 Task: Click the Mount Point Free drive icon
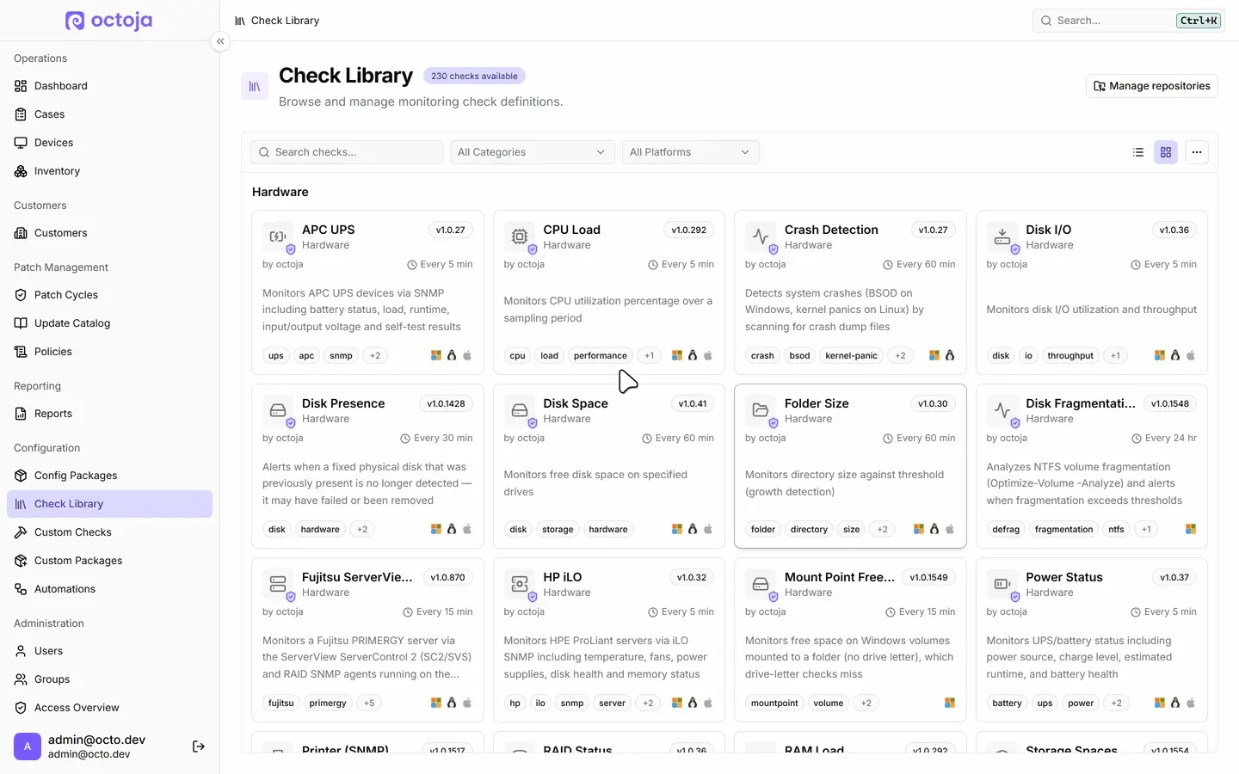pos(761,584)
